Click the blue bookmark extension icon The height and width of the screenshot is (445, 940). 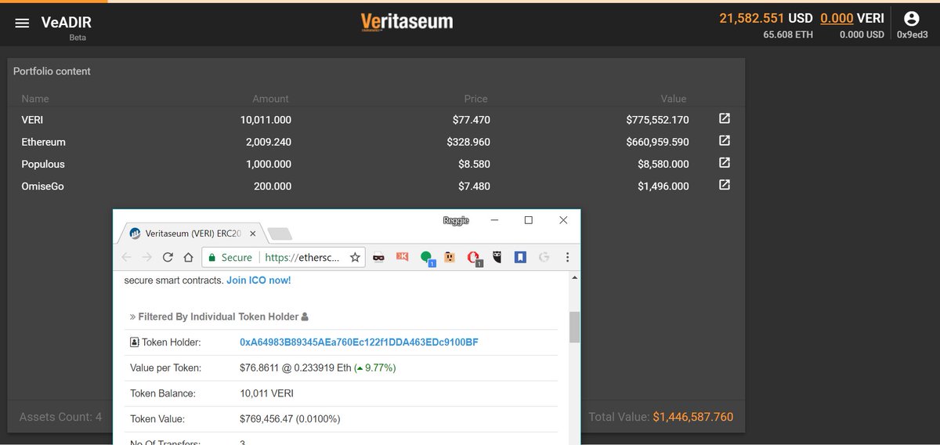coord(519,257)
